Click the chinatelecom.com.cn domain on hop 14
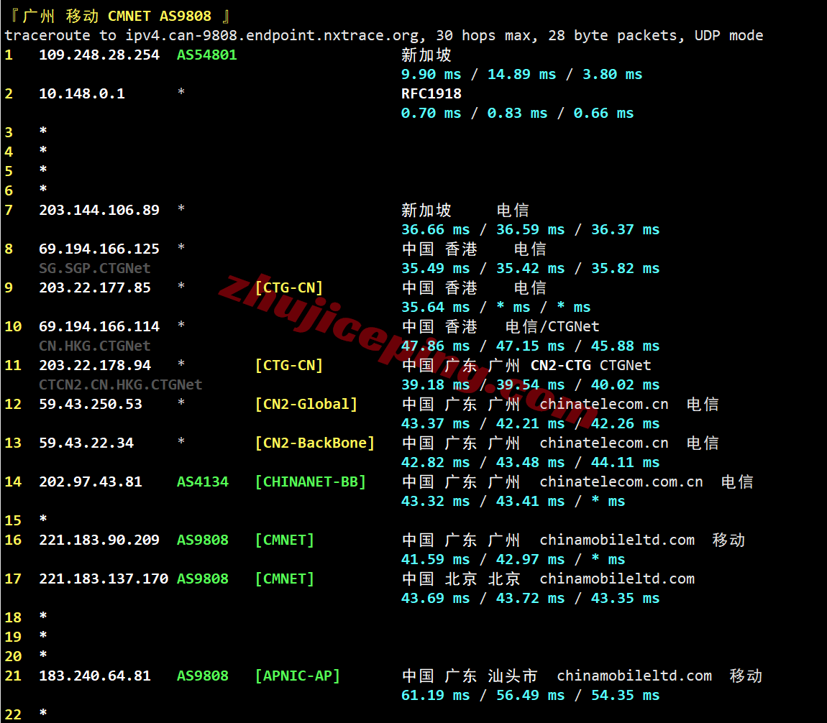Screen dimensions: 827x723 click(621, 482)
